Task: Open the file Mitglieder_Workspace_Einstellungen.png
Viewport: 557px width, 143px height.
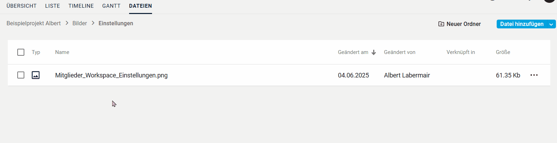Action: (111, 75)
